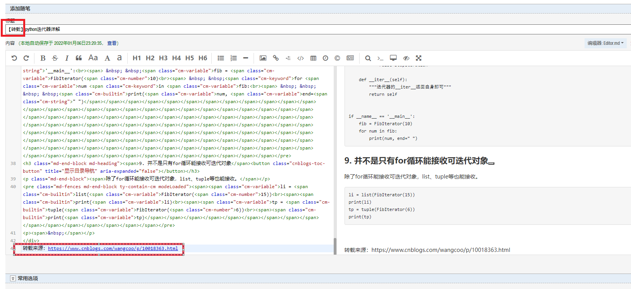This screenshot has width=631, height=289.
Task: Click the '添加随笔' header text
Action: [x=20, y=8]
